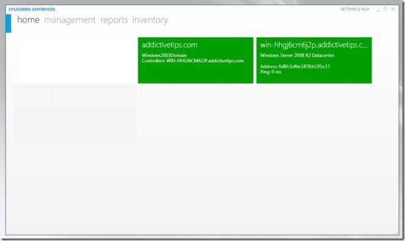Minimize the Sysadmin Anywhere window
405x241 pixels.
click(378, 10)
